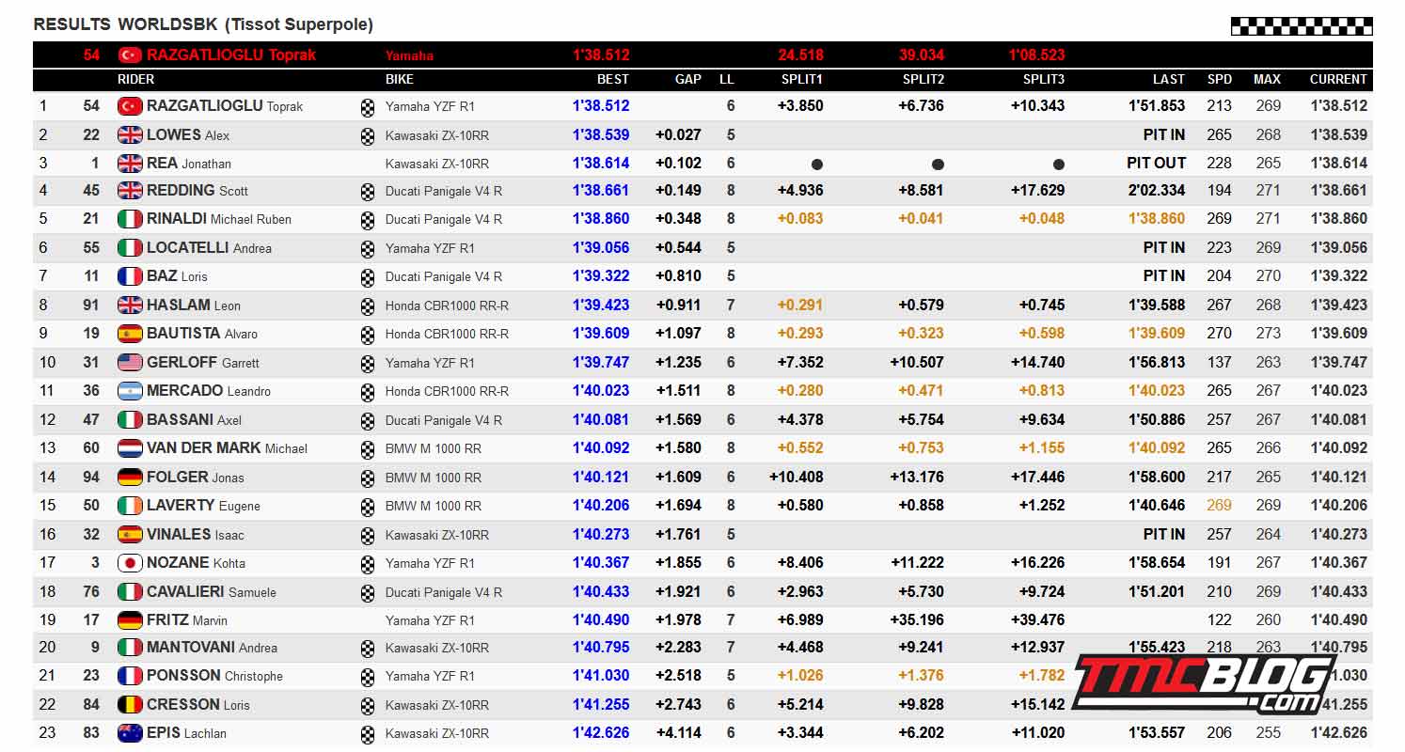Click the Italian flag beside MANTOVANI Andrea
1405x752 pixels.
click(130, 648)
